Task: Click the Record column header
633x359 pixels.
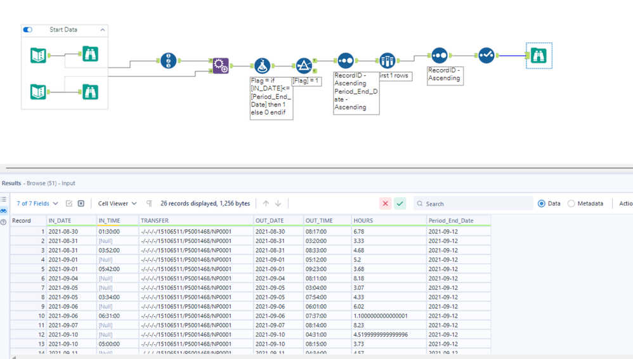Action: 29,221
